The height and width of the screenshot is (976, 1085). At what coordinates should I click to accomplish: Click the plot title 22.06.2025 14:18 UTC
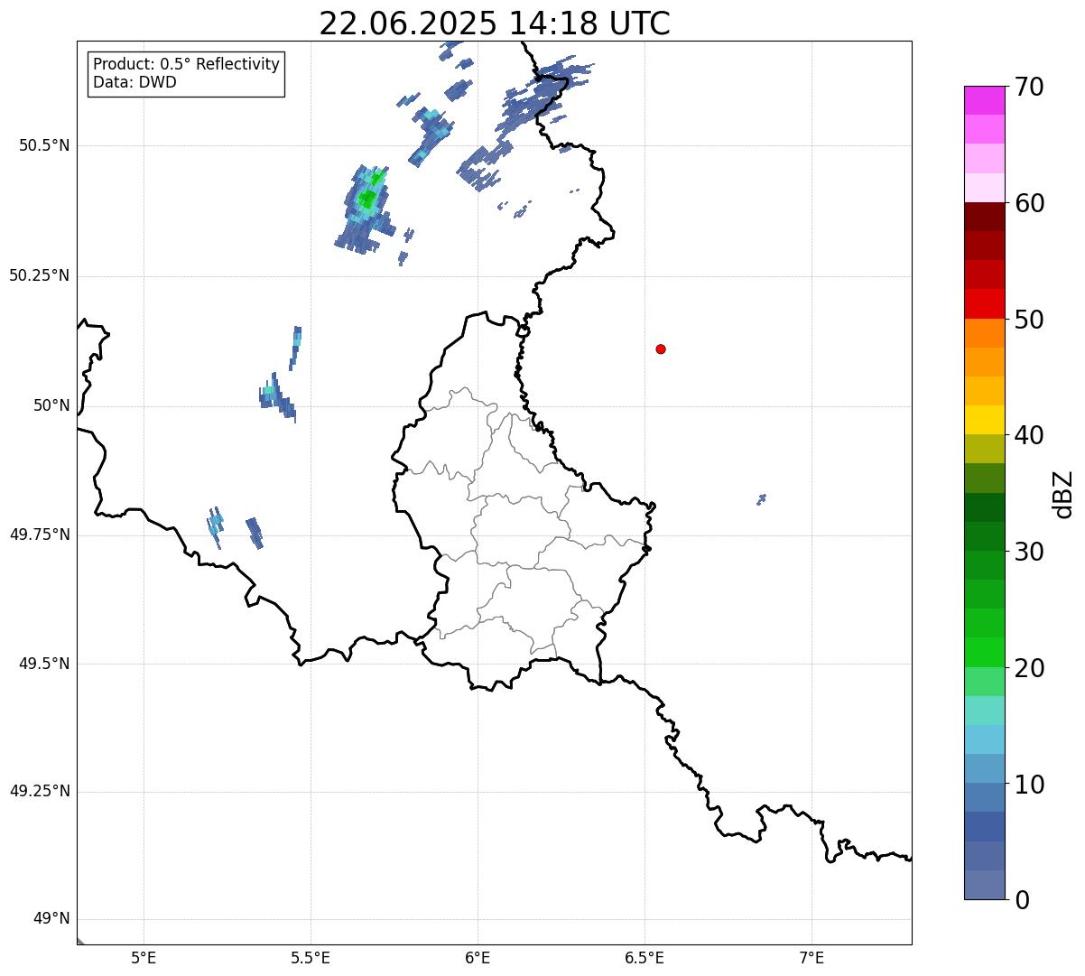coord(495,23)
